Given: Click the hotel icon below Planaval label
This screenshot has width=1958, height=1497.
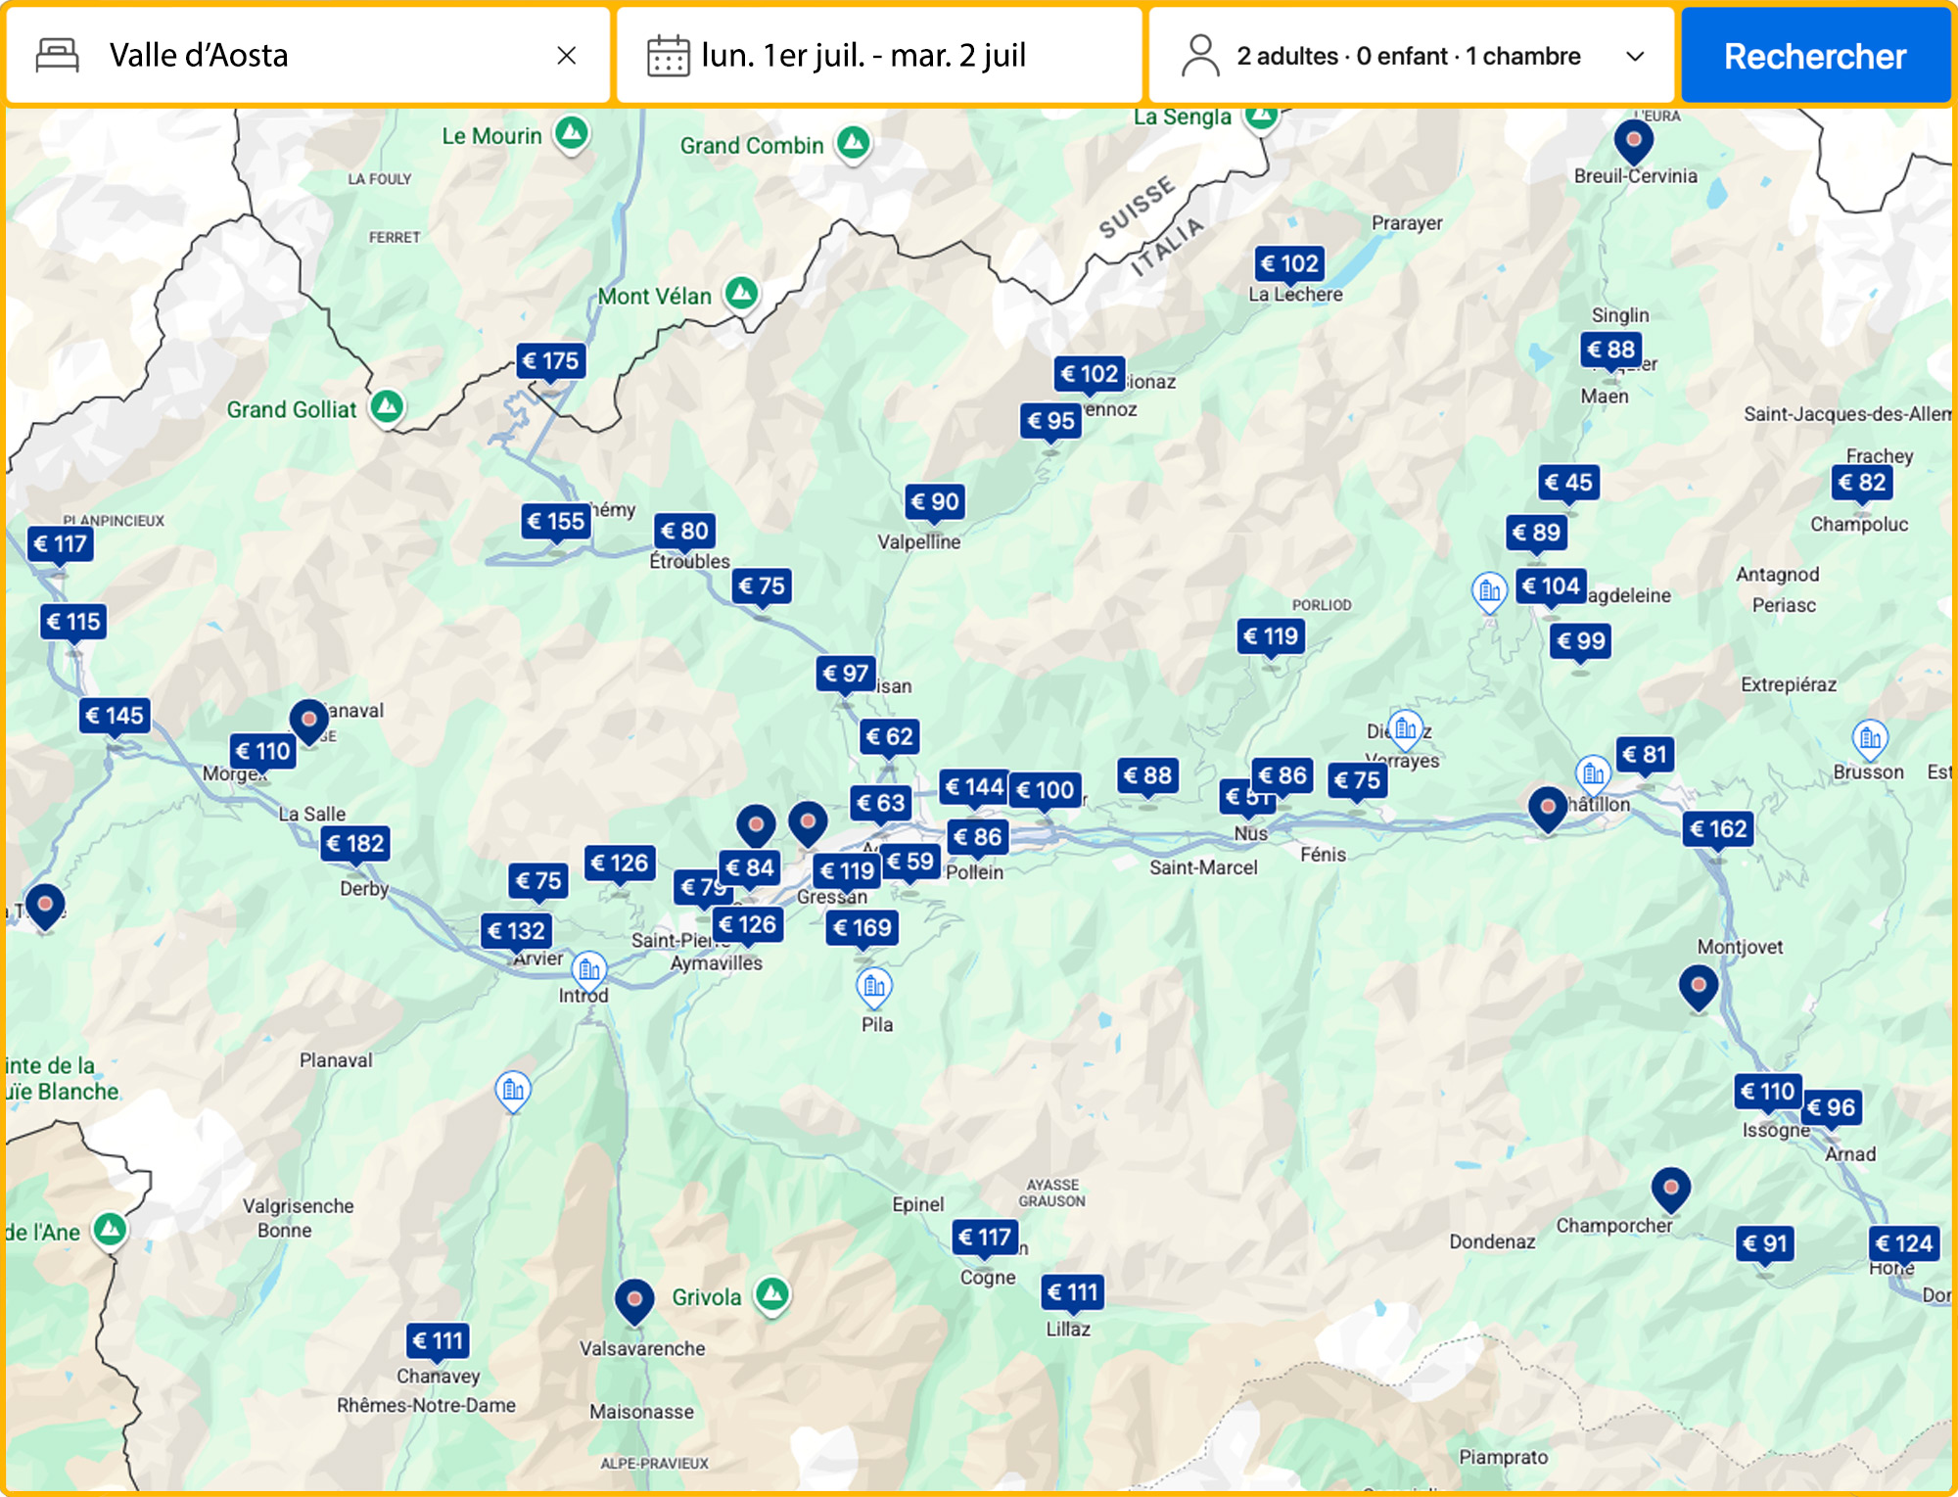Looking at the screenshot, I should tap(513, 1090).
